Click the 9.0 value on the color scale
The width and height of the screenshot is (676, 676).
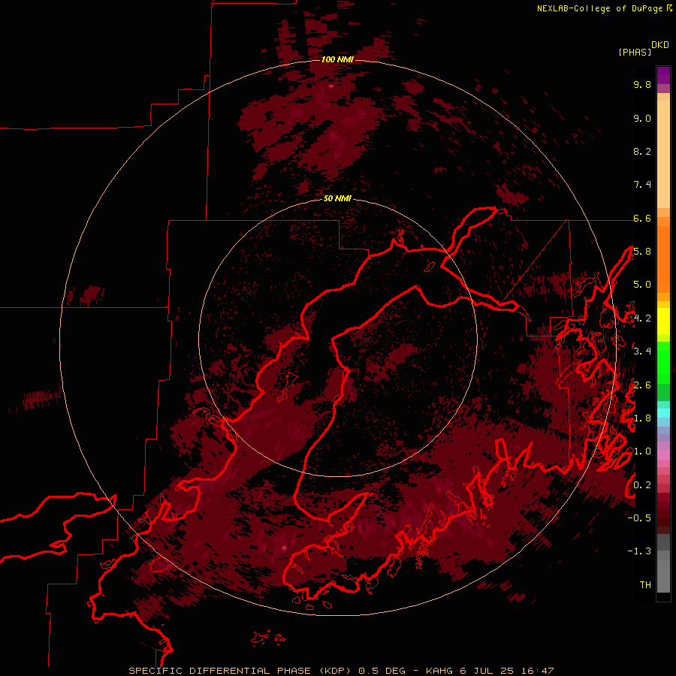point(642,119)
